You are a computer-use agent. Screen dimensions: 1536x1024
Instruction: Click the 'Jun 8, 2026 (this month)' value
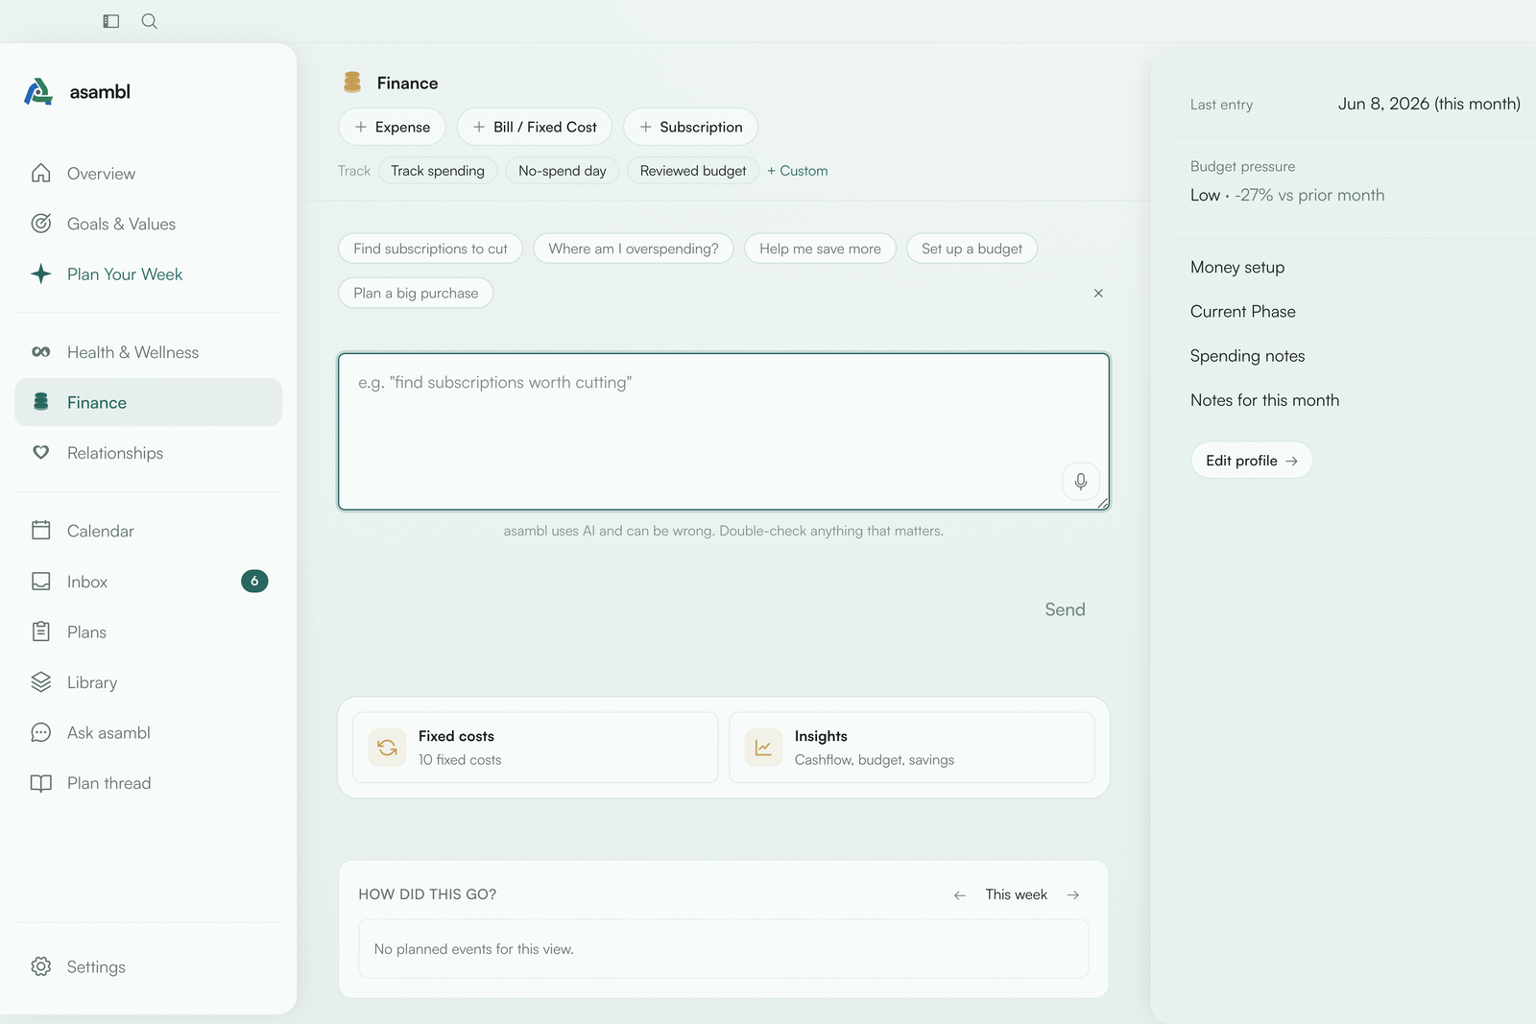tap(1429, 104)
